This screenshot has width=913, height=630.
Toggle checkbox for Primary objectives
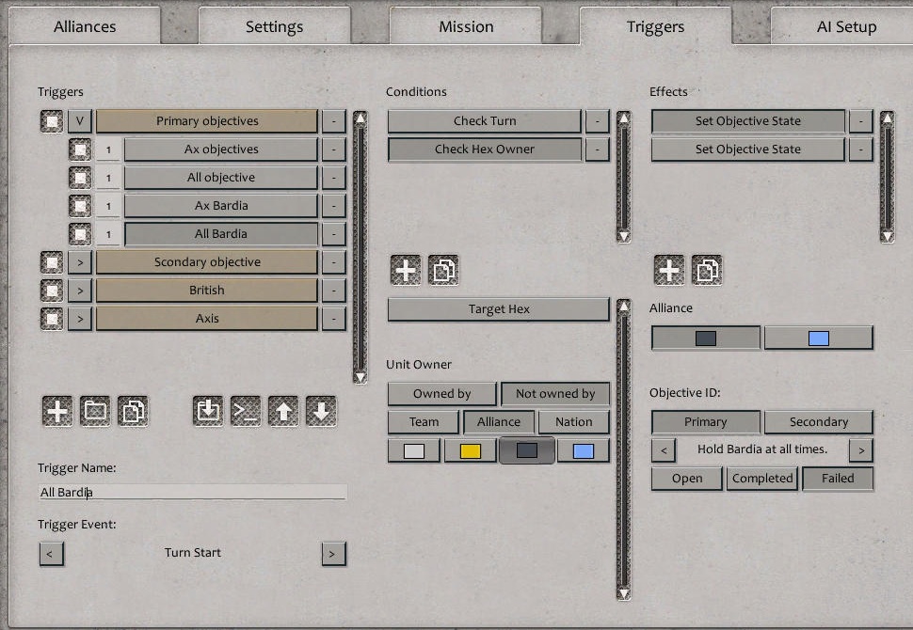[x=52, y=121]
